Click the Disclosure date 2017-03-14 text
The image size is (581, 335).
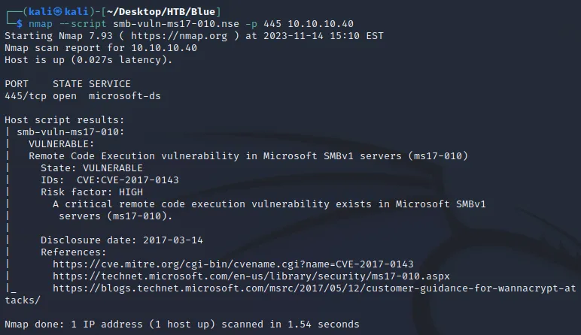tap(121, 240)
